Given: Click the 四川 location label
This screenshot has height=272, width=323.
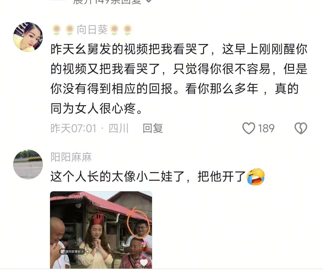Looking at the screenshot, I should click(119, 128).
